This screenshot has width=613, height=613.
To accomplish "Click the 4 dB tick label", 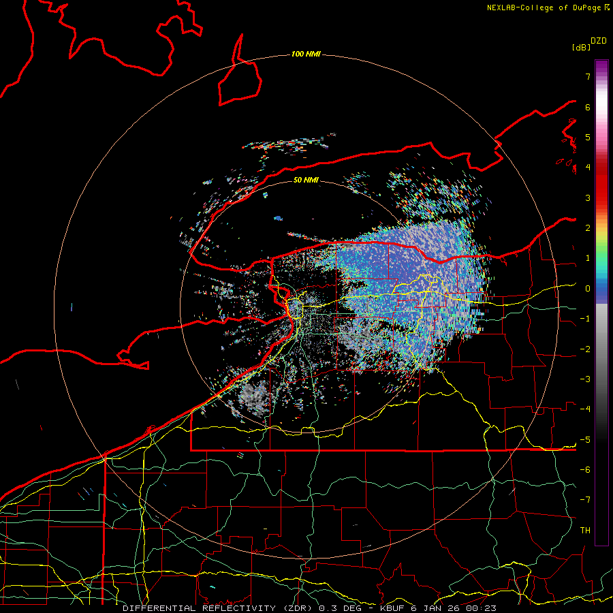I will pos(588,168).
